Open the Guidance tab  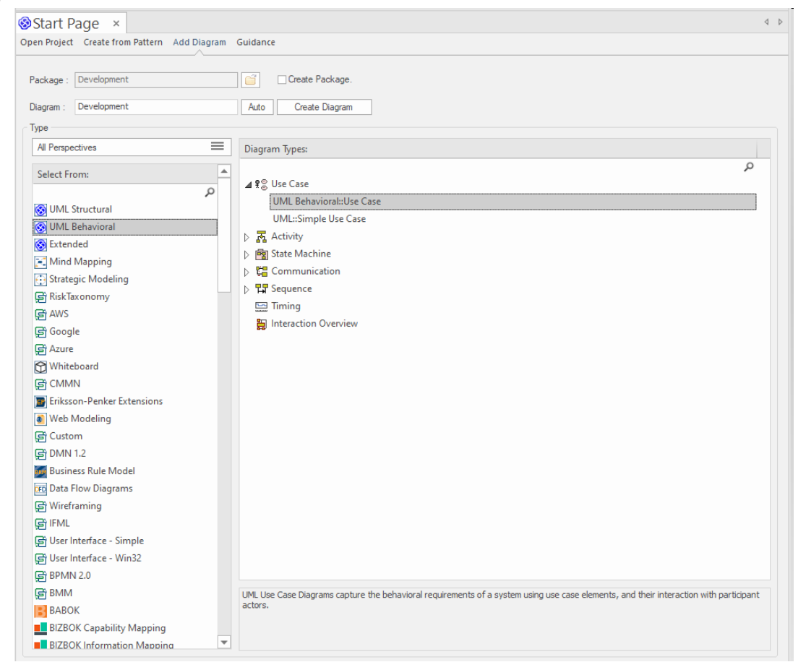click(255, 42)
